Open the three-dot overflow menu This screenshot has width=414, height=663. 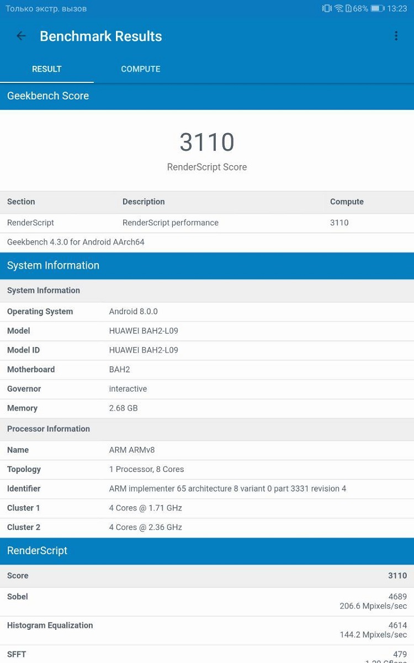(x=396, y=36)
